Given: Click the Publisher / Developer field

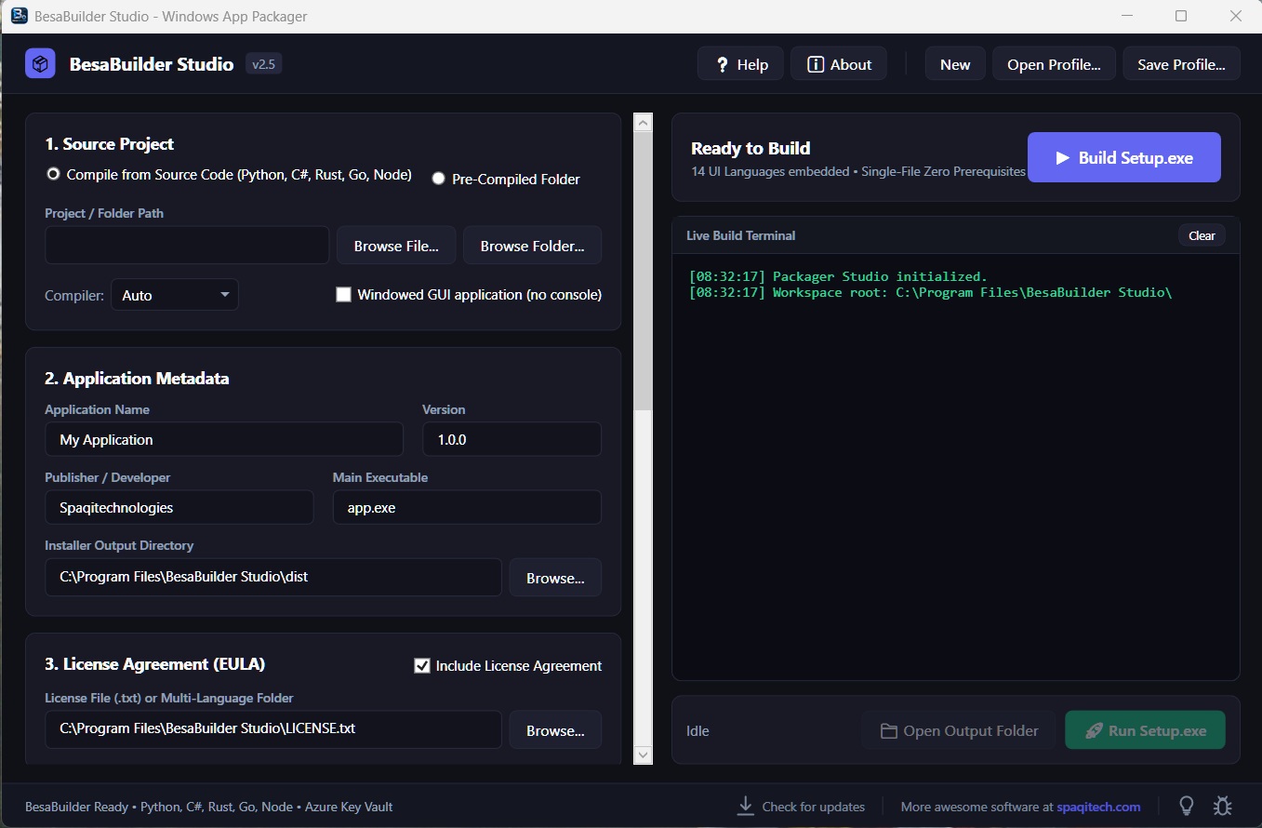Looking at the screenshot, I should (x=179, y=507).
